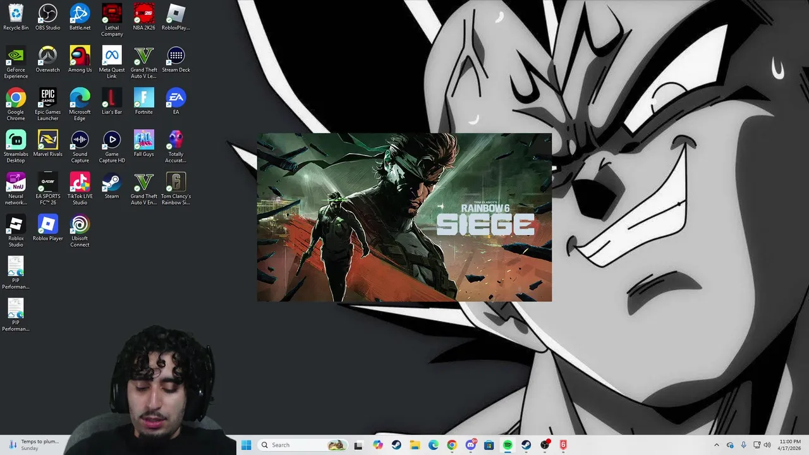Select the Google Chrome desktop shortcut
The width and height of the screenshot is (809, 455).
(x=16, y=105)
